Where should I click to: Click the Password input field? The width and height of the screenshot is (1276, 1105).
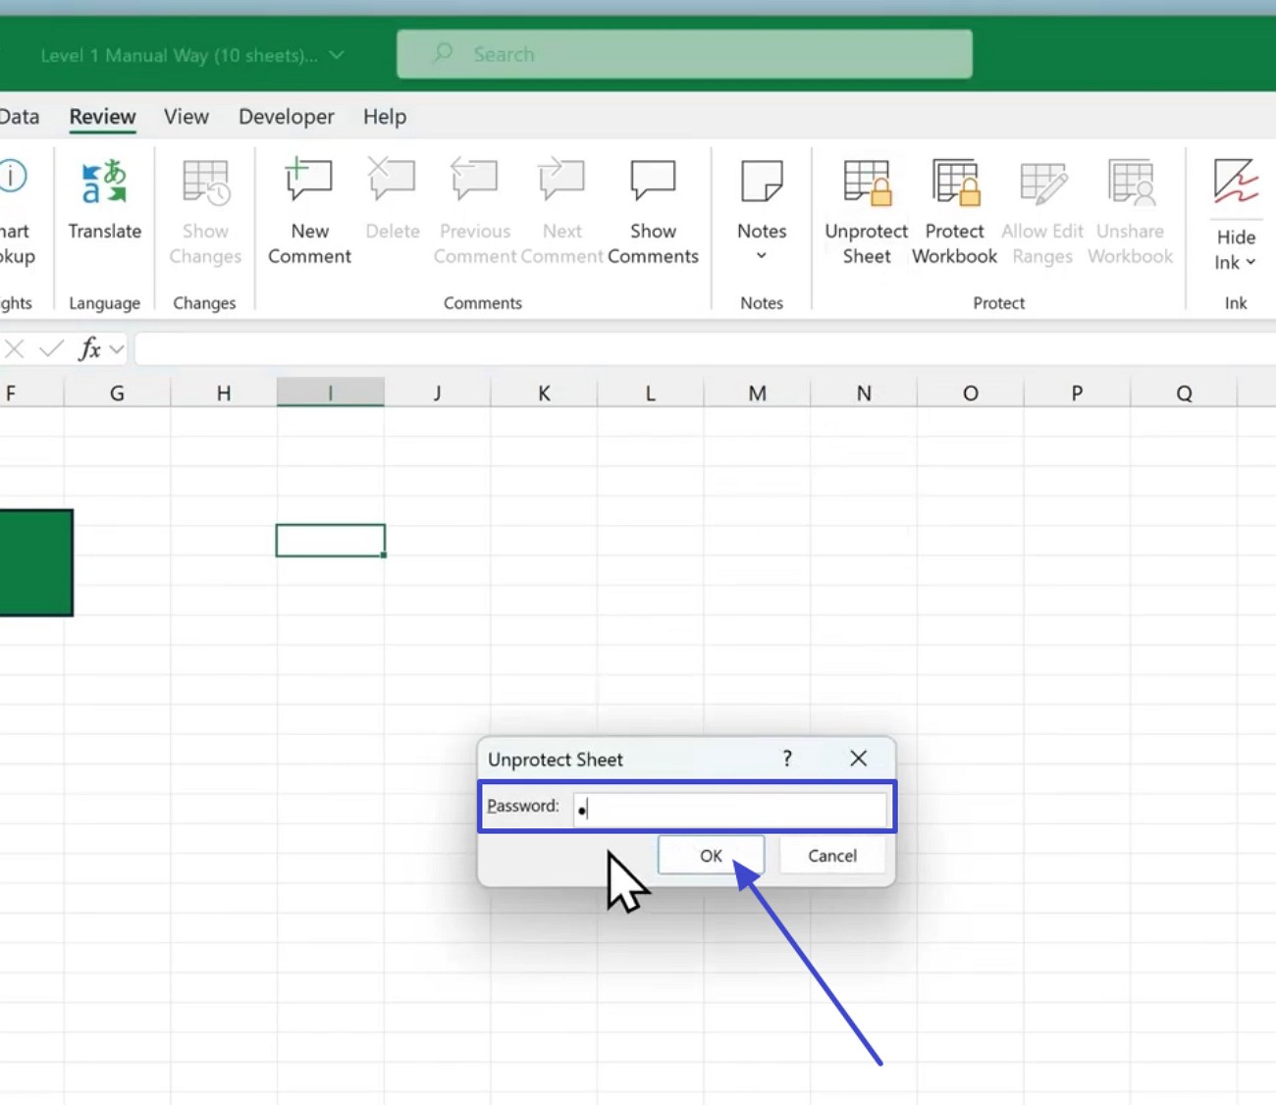click(x=730, y=809)
